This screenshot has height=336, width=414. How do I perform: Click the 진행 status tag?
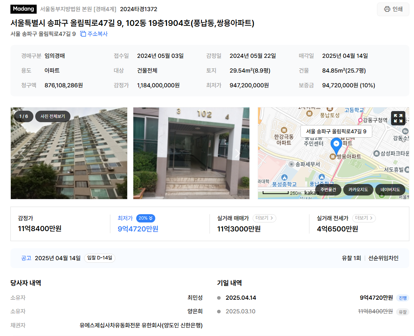(x=402, y=298)
